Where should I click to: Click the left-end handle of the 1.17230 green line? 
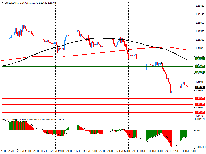pos(2,72)
